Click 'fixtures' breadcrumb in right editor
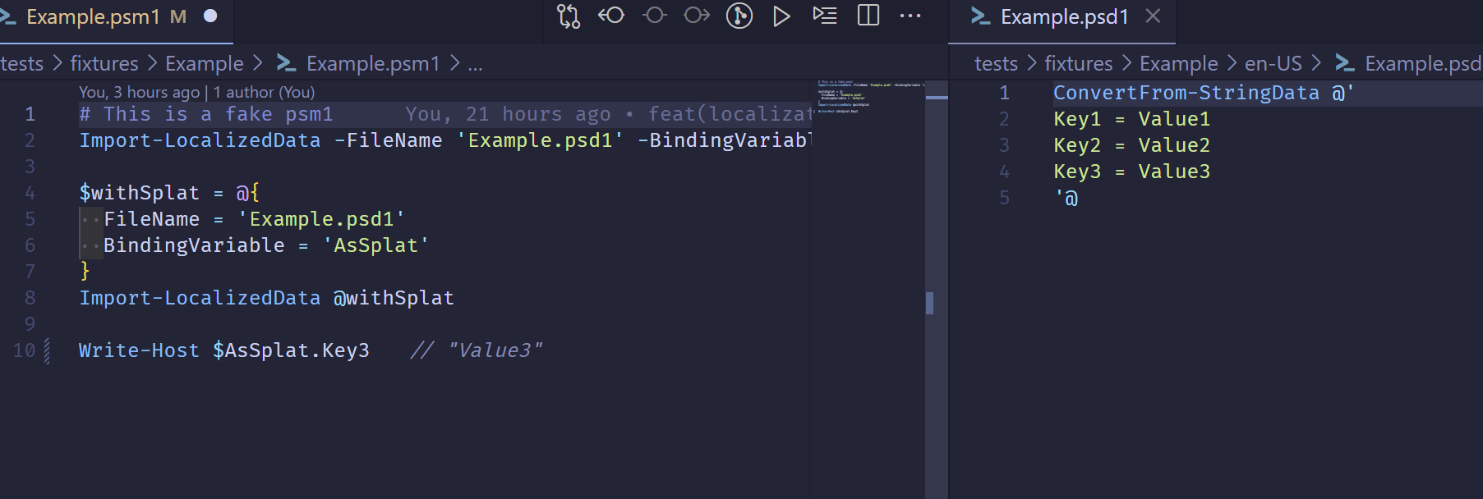This screenshot has width=1483, height=499. (1079, 63)
